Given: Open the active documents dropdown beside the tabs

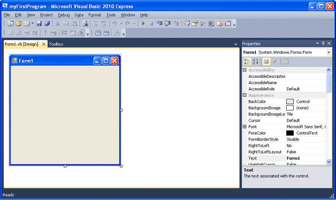Looking at the screenshot, I should pyautogui.click(x=236, y=44).
